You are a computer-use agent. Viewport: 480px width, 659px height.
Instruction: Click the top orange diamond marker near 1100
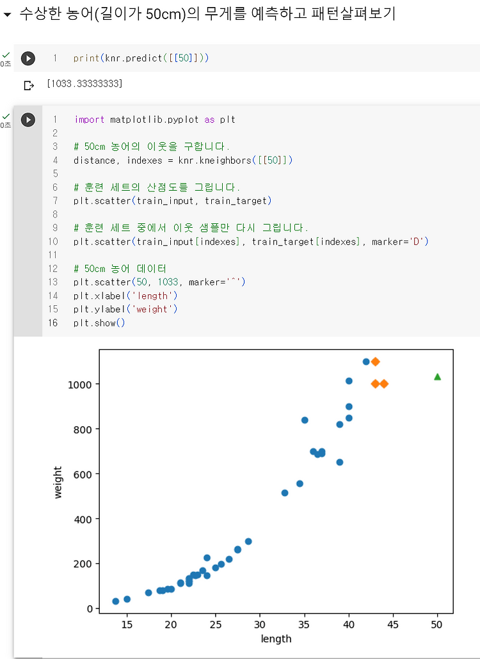click(375, 361)
